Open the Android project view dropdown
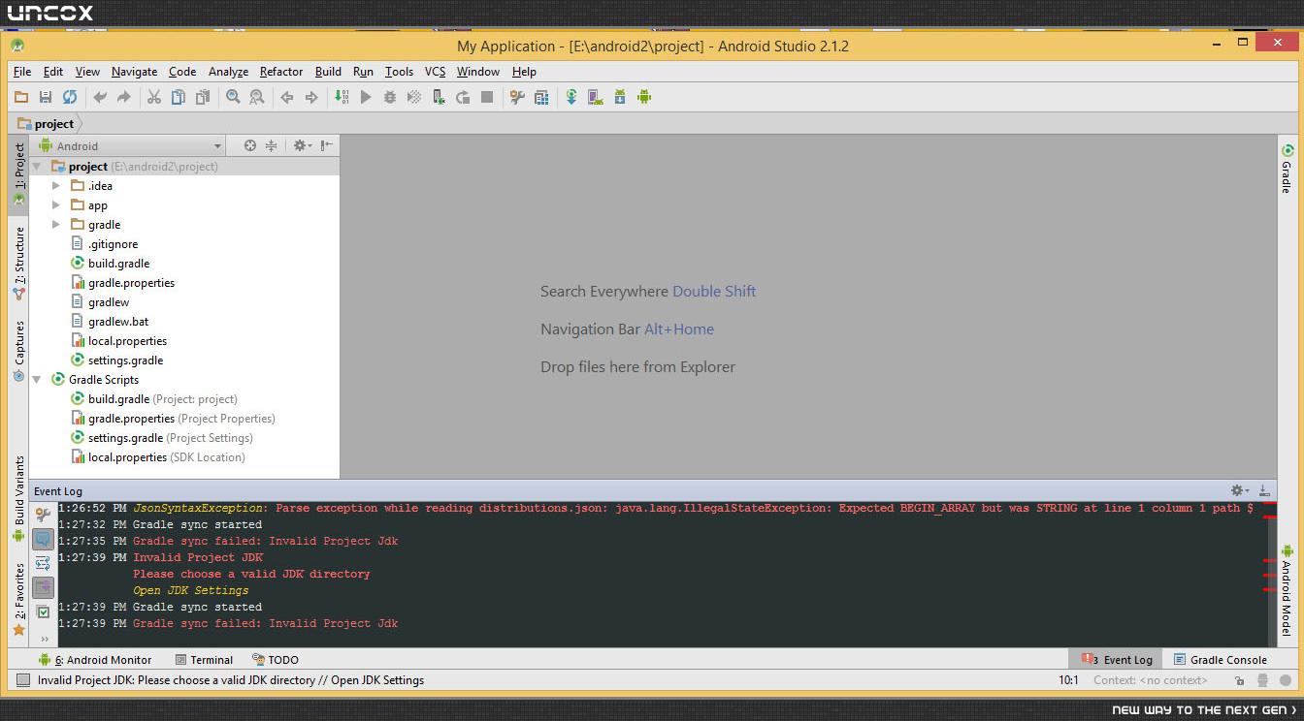The width and height of the screenshot is (1304, 721). 129,145
